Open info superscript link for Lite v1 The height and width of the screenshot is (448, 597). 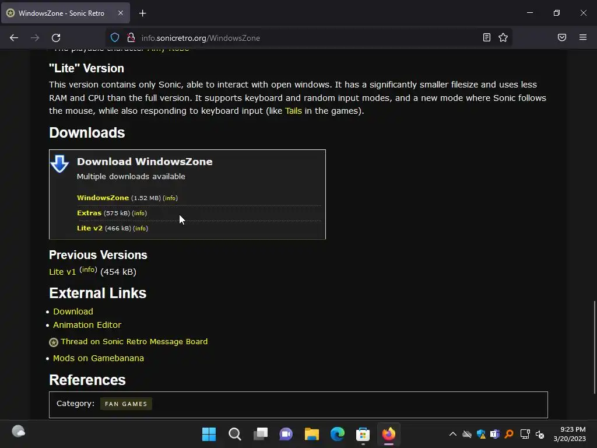pos(89,269)
